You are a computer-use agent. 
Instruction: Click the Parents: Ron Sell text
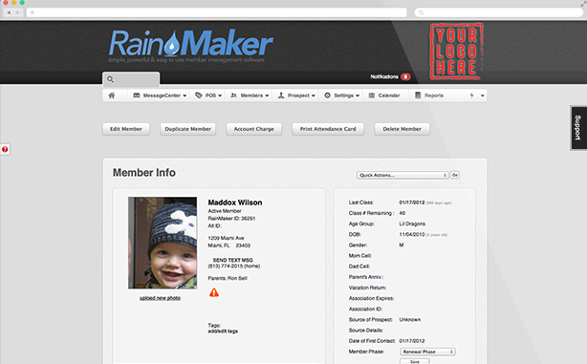pos(228,278)
